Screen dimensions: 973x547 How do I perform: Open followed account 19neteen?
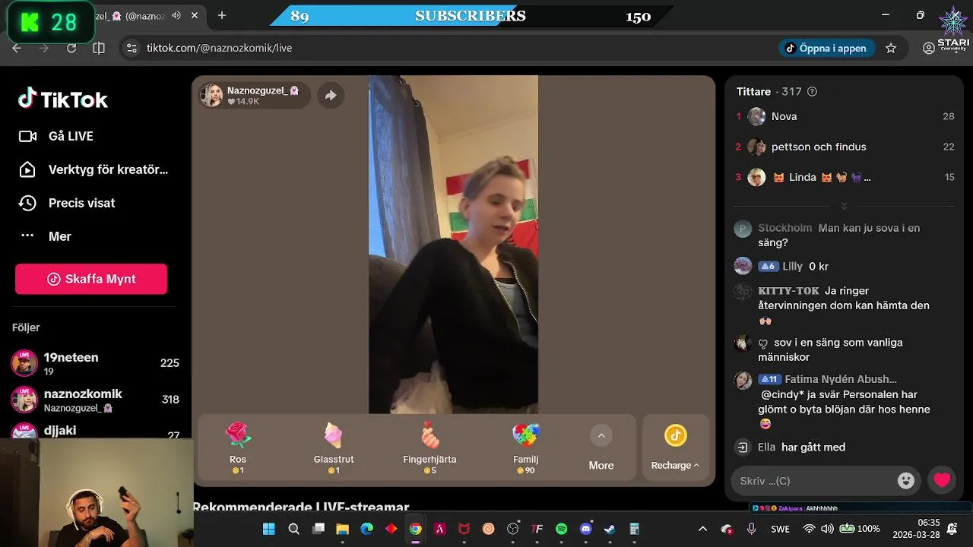pyautogui.click(x=95, y=363)
